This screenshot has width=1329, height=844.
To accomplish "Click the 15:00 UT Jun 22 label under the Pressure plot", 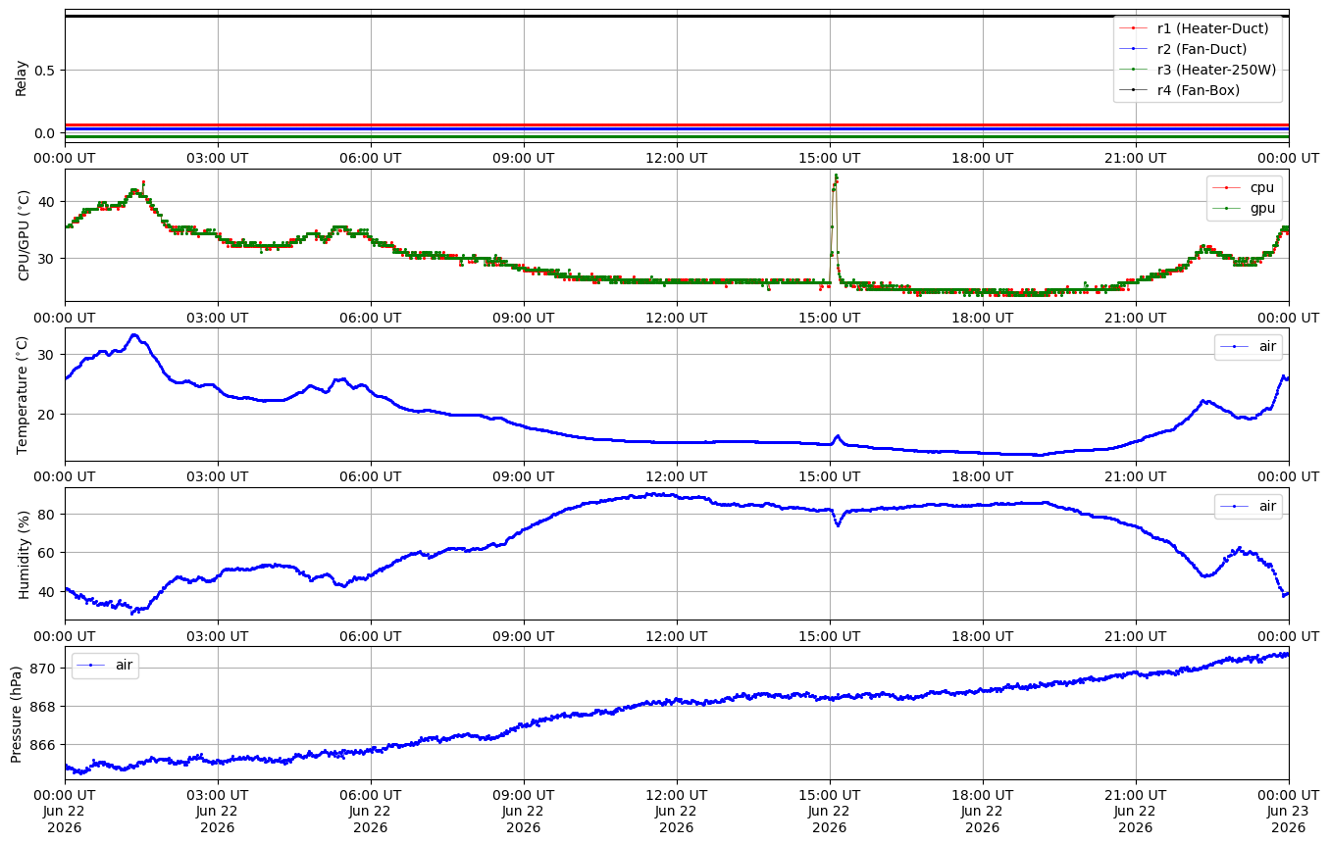I will (x=830, y=811).
